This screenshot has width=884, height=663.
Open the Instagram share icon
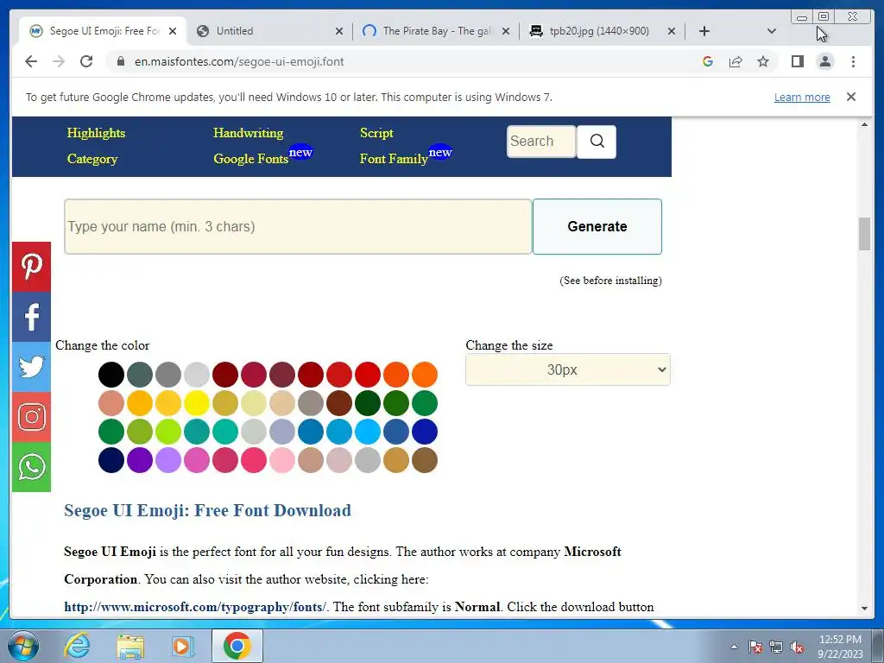tap(32, 417)
